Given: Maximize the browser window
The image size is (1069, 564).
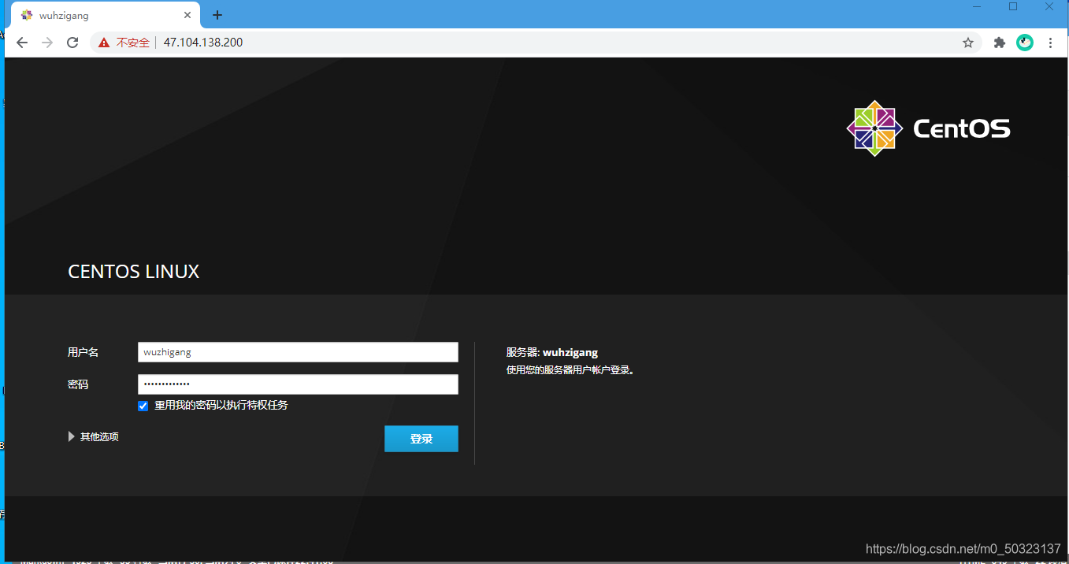Looking at the screenshot, I should [x=1013, y=6].
